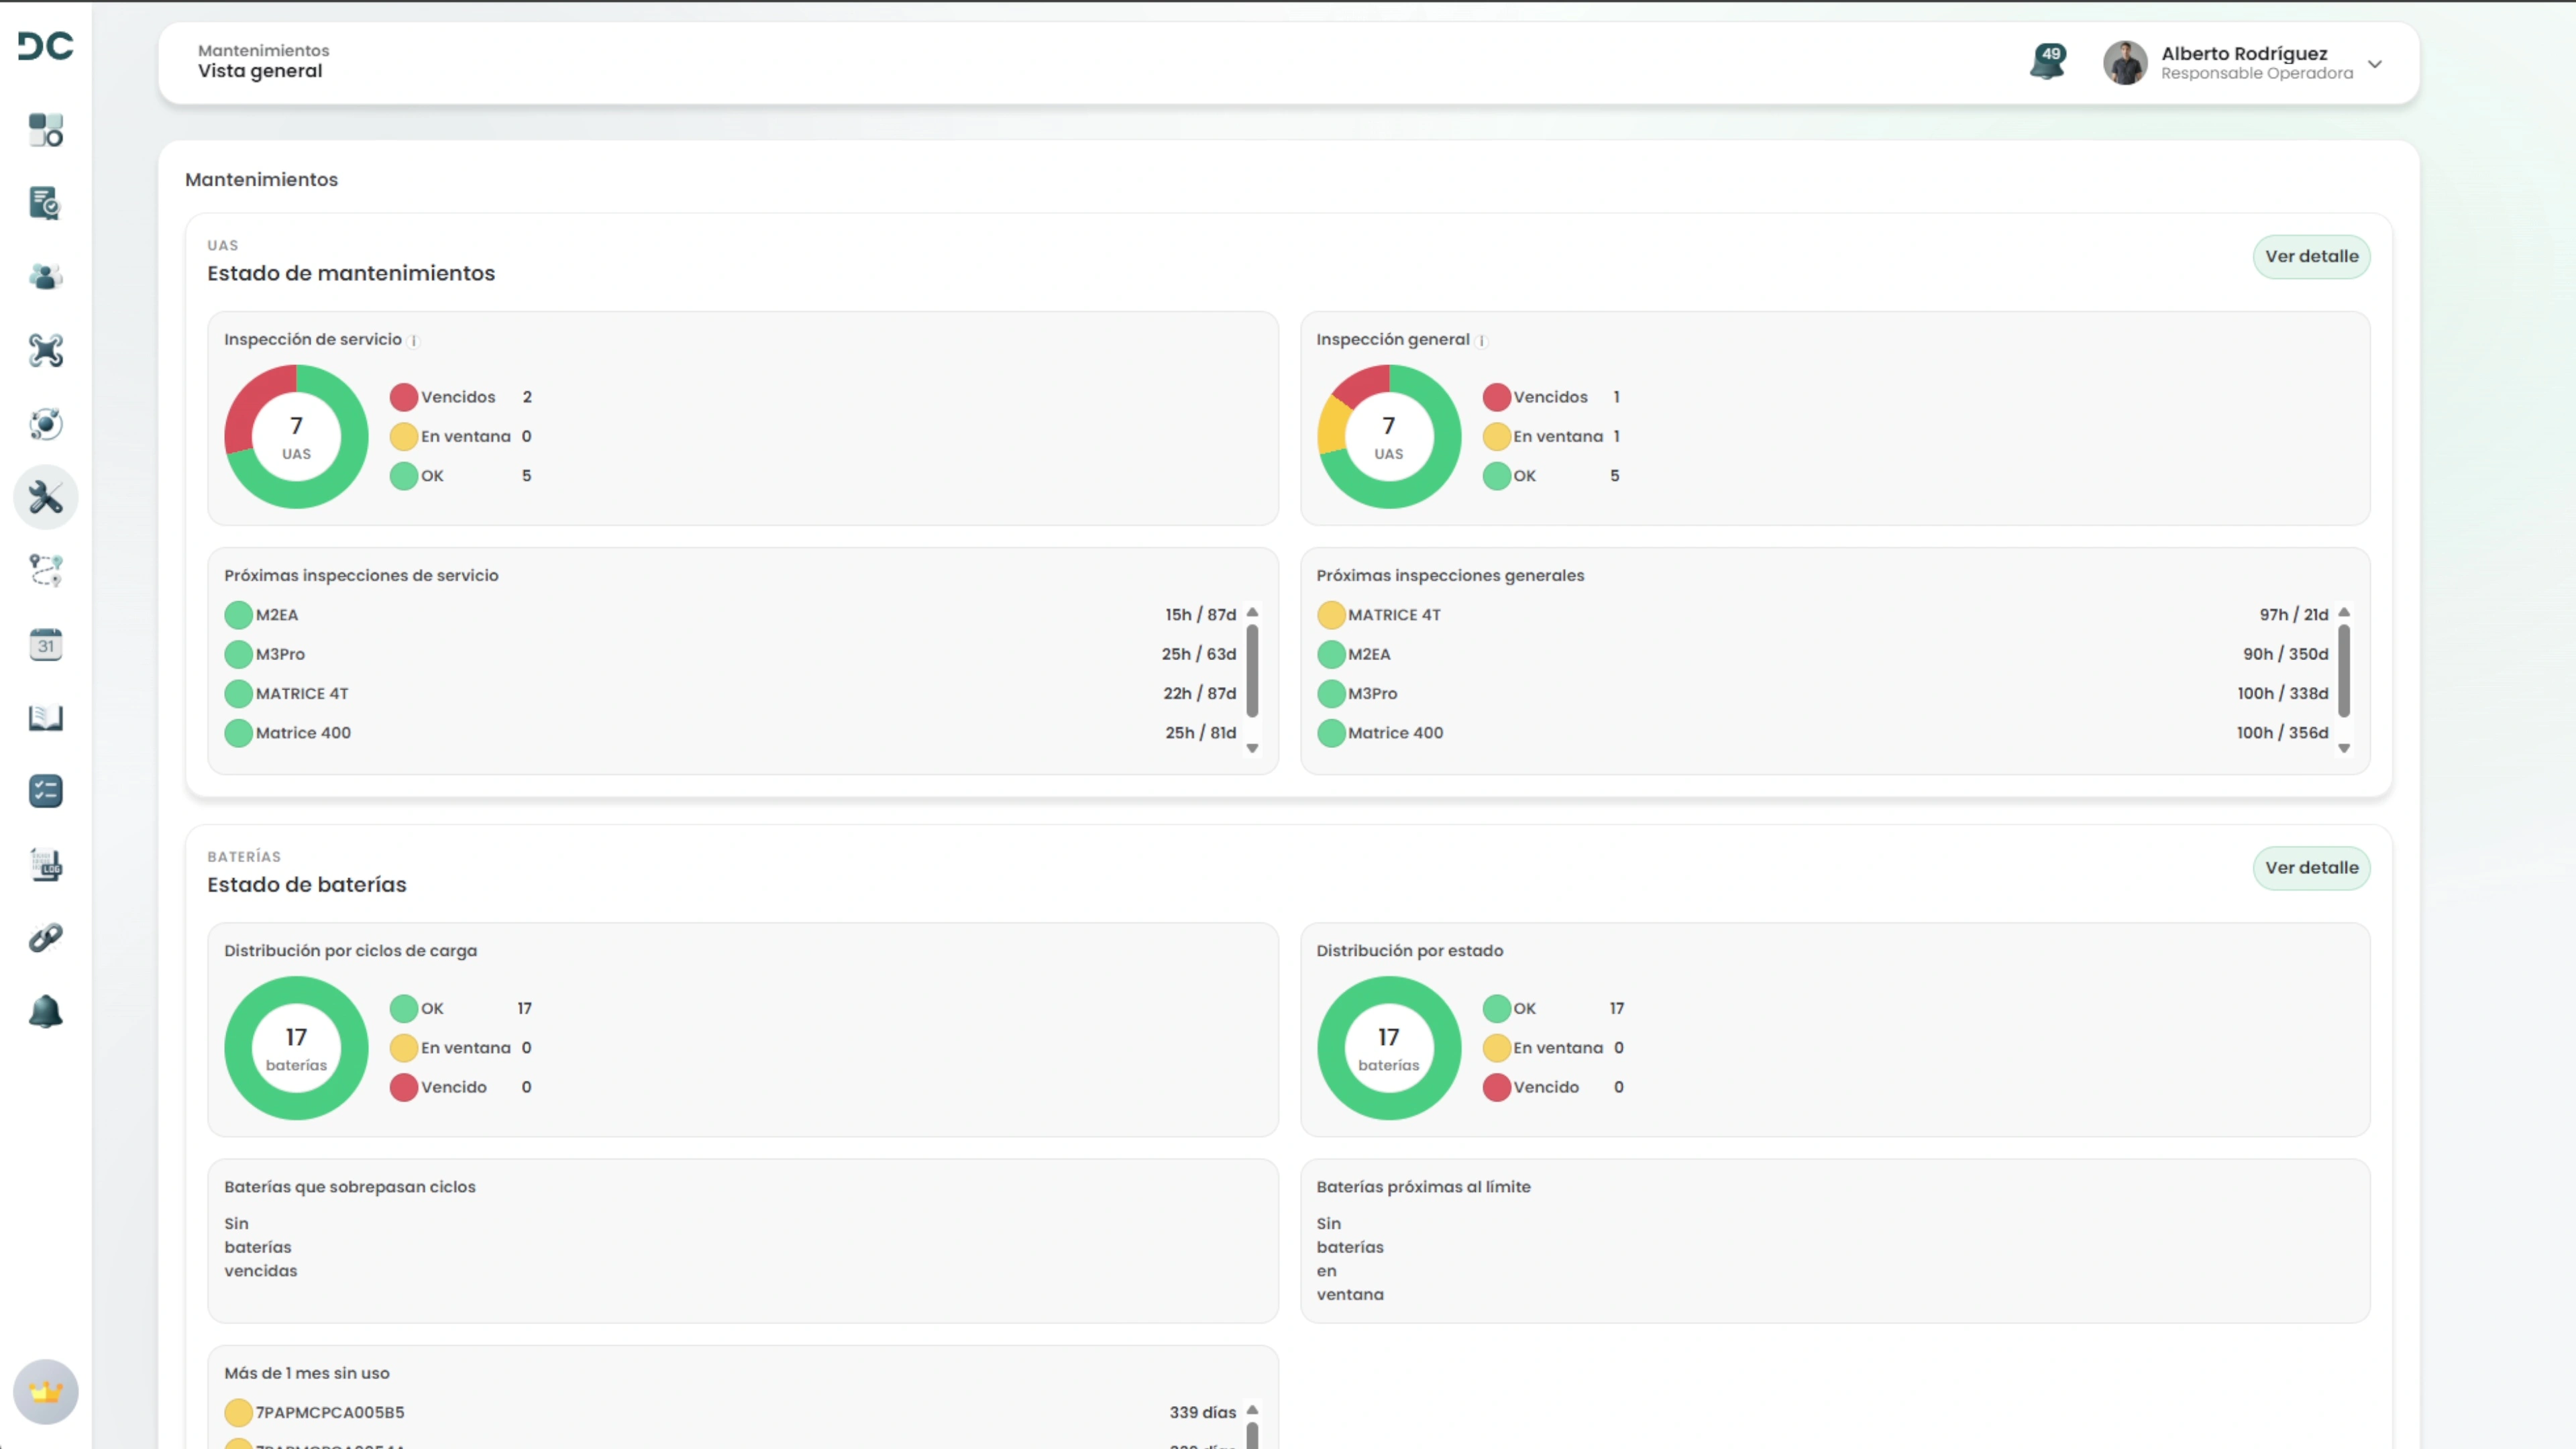2576x1449 pixels.
Task: Expand the user account dropdown chevron
Action: pos(2375,64)
